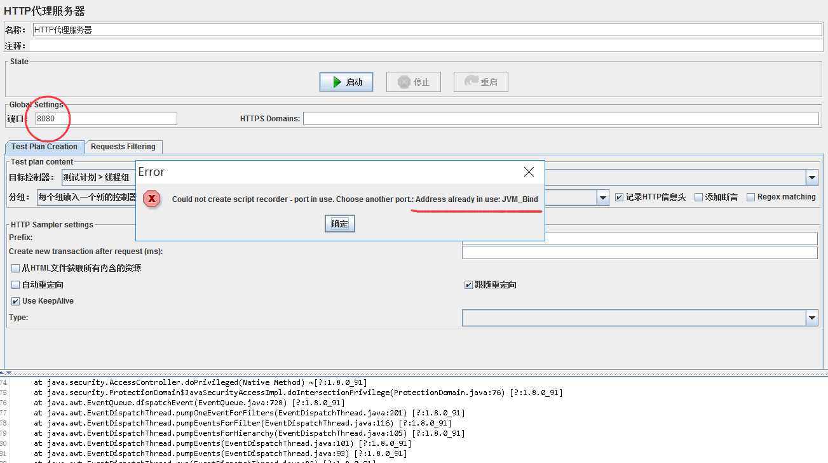Focus the 注释 comment field
828x463 pixels.
click(x=426, y=46)
